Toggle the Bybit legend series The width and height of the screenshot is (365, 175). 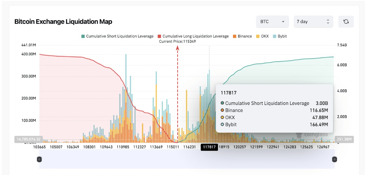(282, 36)
